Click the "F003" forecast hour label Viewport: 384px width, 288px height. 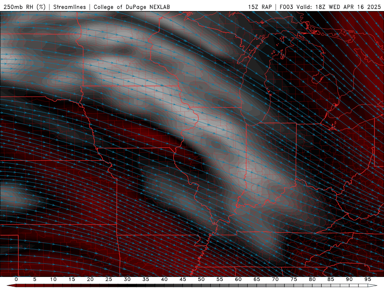(287, 7)
